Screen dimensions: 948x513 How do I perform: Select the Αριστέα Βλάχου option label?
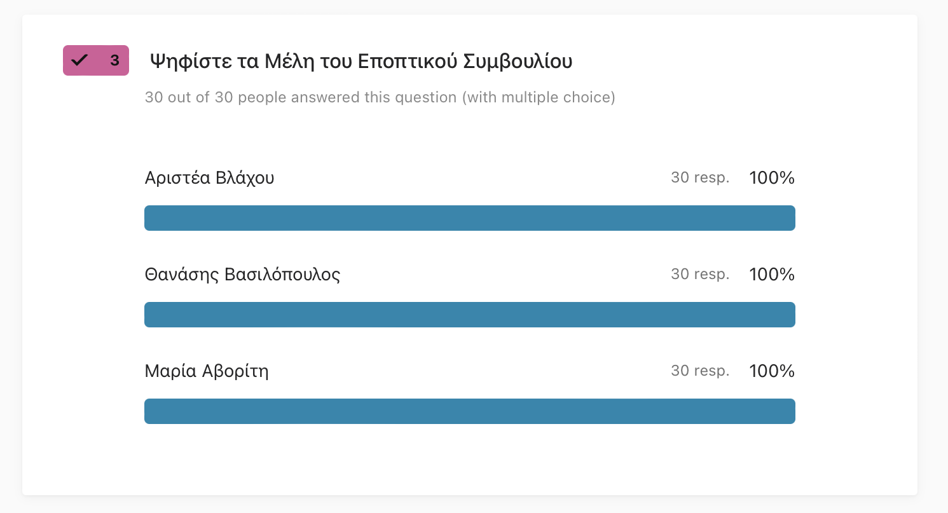click(x=210, y=178)
